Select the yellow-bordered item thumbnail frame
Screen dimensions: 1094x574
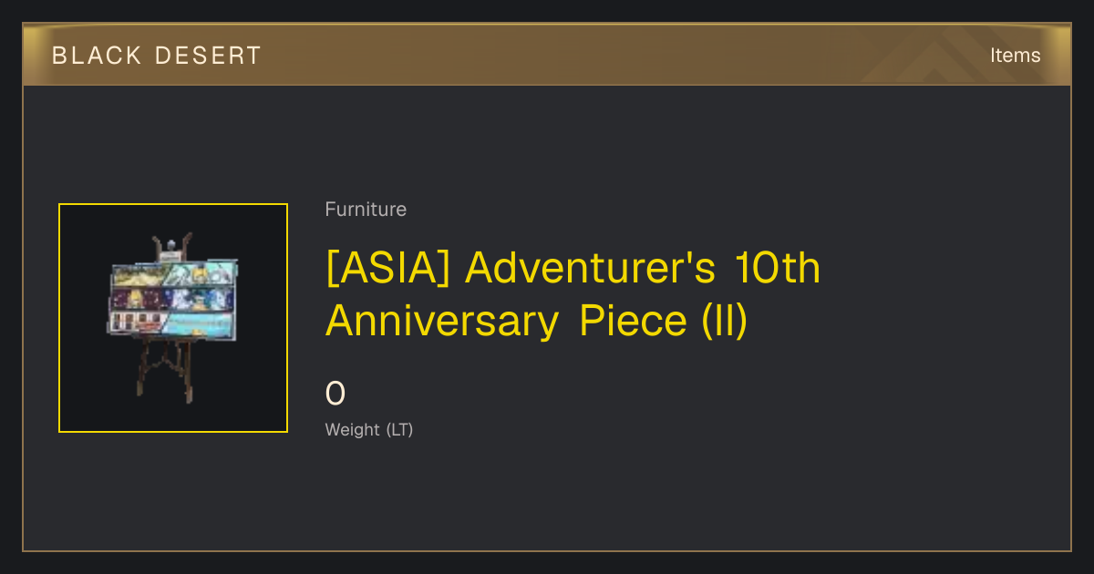pyautogui.click(x=173, y=318)
